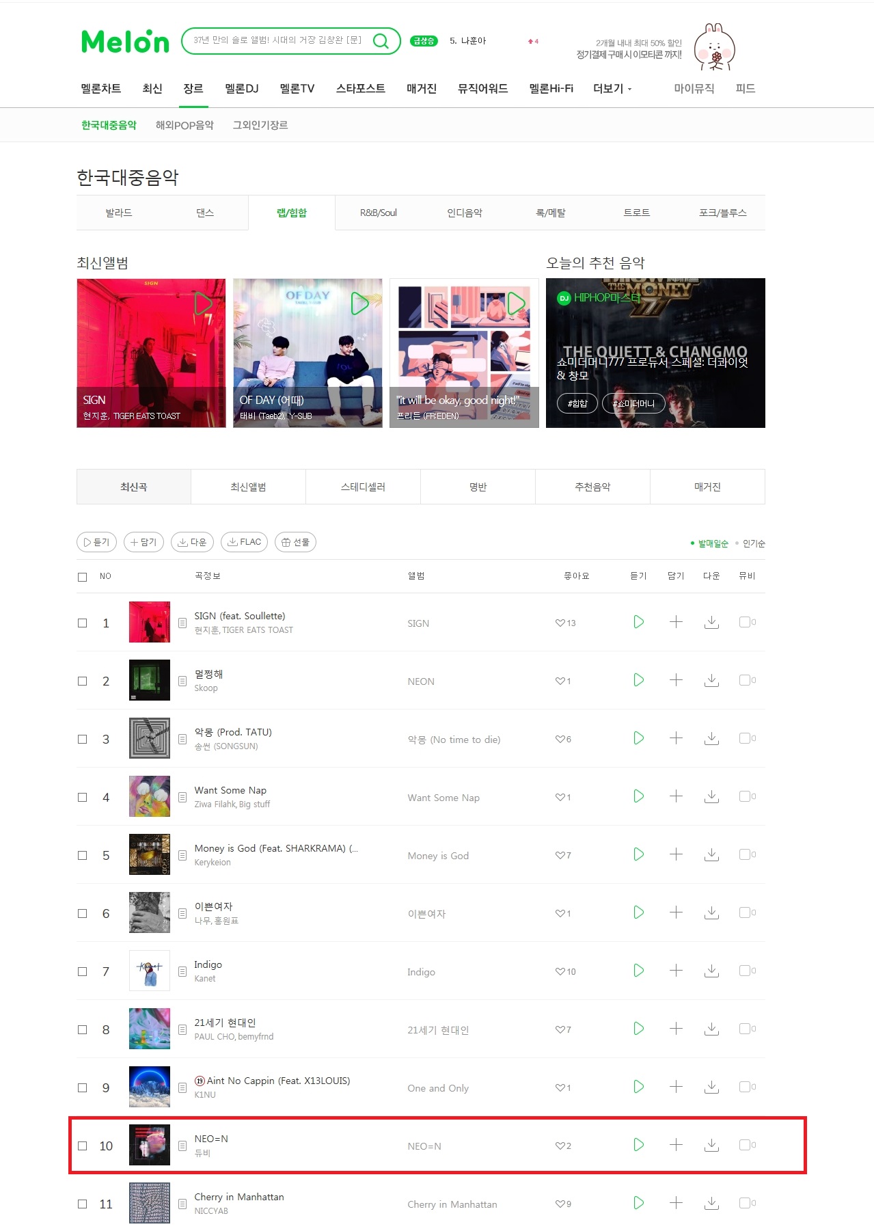Like the song 21세기 현대인 heart icon

(560, 1029)
